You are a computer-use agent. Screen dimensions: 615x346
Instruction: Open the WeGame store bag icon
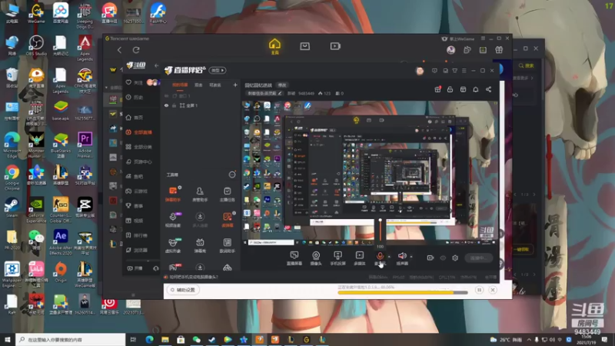(x=304, y=46)
